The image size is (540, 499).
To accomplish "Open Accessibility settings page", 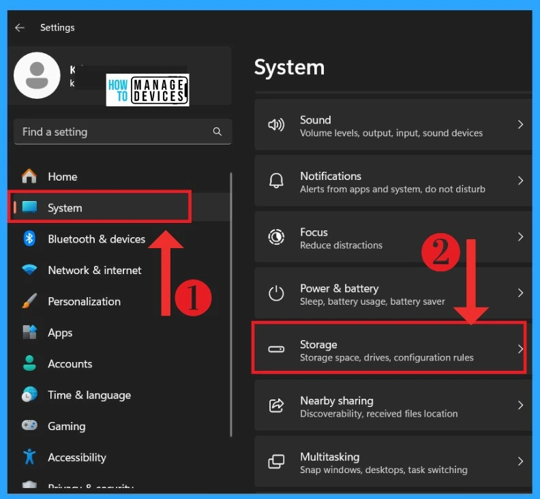I will pos(76,457).
